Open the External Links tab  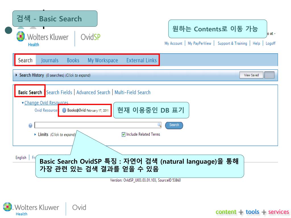[x=142, y=60]
